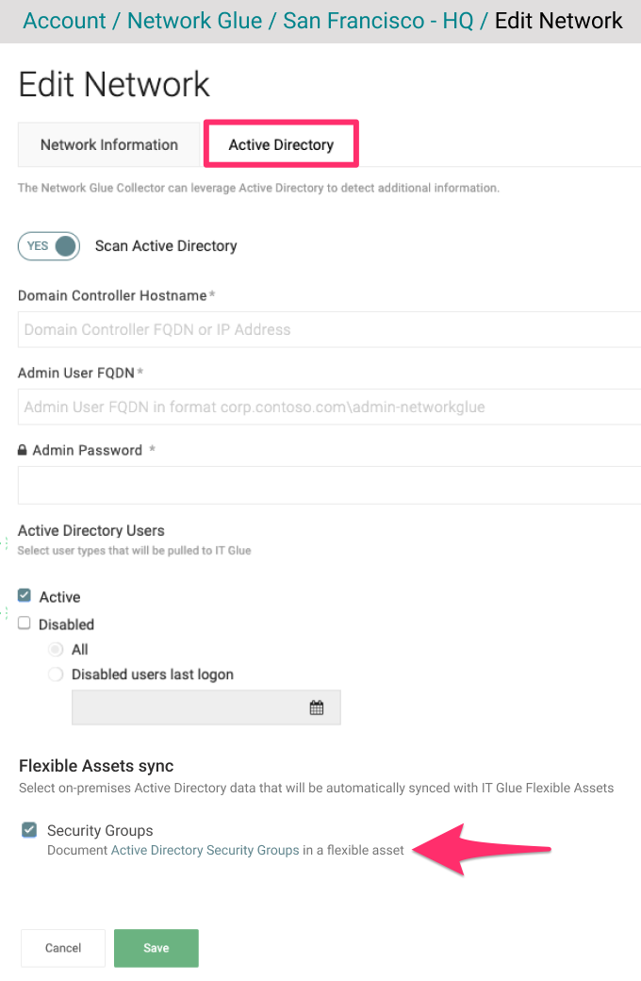Switch to the Network Information tab
This screenshot has width=641, height=981.
click(x=108, y=144)
